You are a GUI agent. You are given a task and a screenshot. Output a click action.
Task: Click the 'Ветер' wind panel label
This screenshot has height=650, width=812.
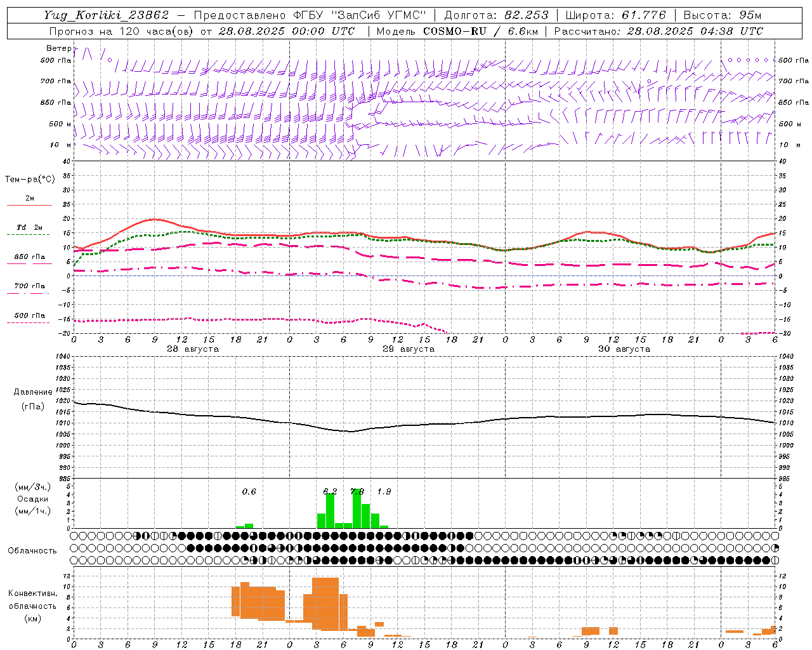coord(58,48)
